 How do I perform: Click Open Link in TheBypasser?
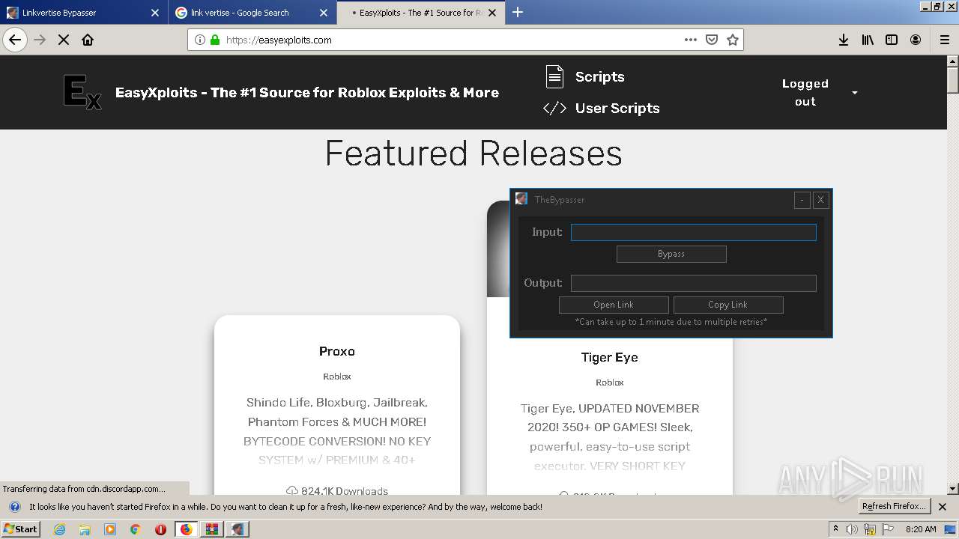click(x=614, y=305)
